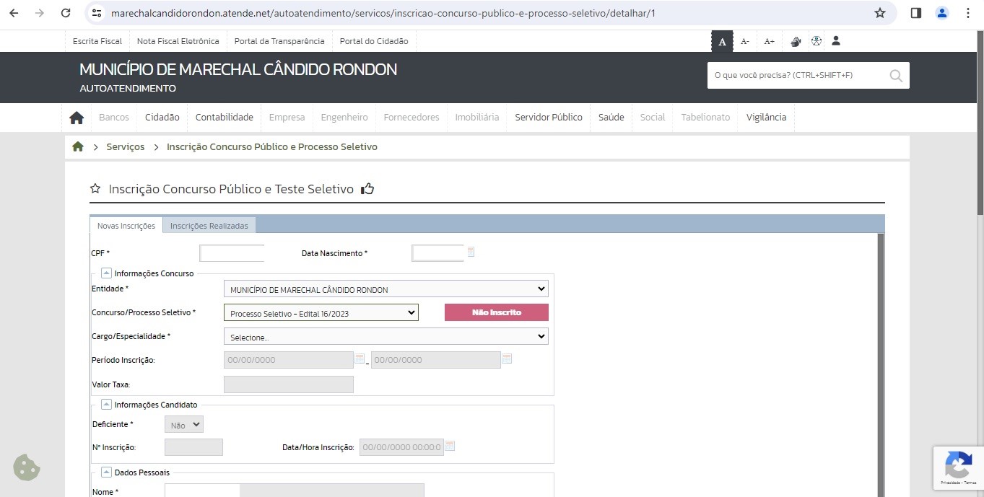Open the cookie settings icon
Image resolution: width=984 pixels, height=497 pixels.
pos(27,467)
